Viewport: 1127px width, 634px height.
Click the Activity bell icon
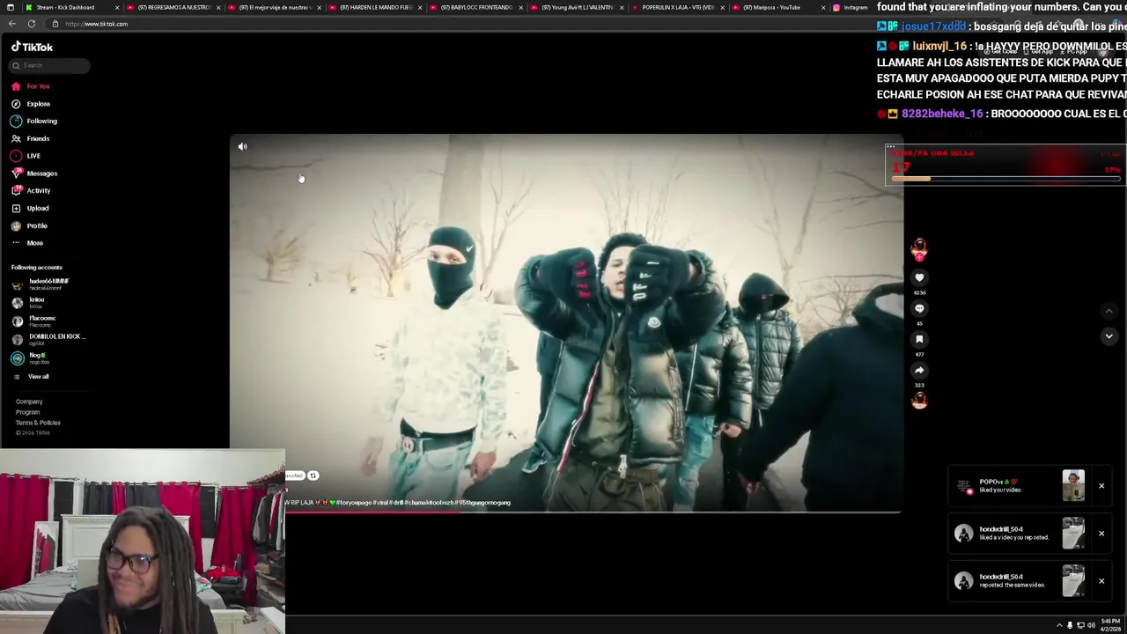pyautogui.click(x=16, y=190)
